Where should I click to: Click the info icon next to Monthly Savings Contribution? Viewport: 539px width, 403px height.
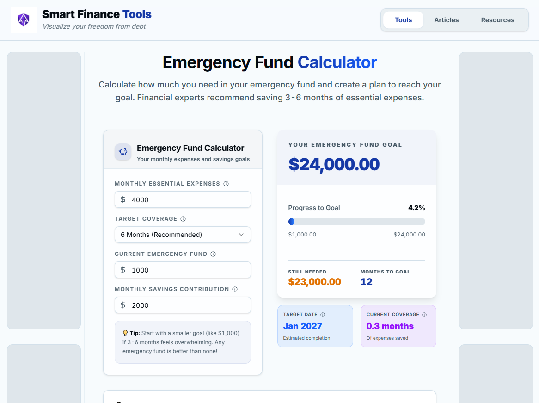tap(235, 289)
